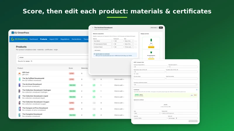This screenshot has width=234, height=131.
Task: Click the Issued by input field
Action: tap(150, 118)
